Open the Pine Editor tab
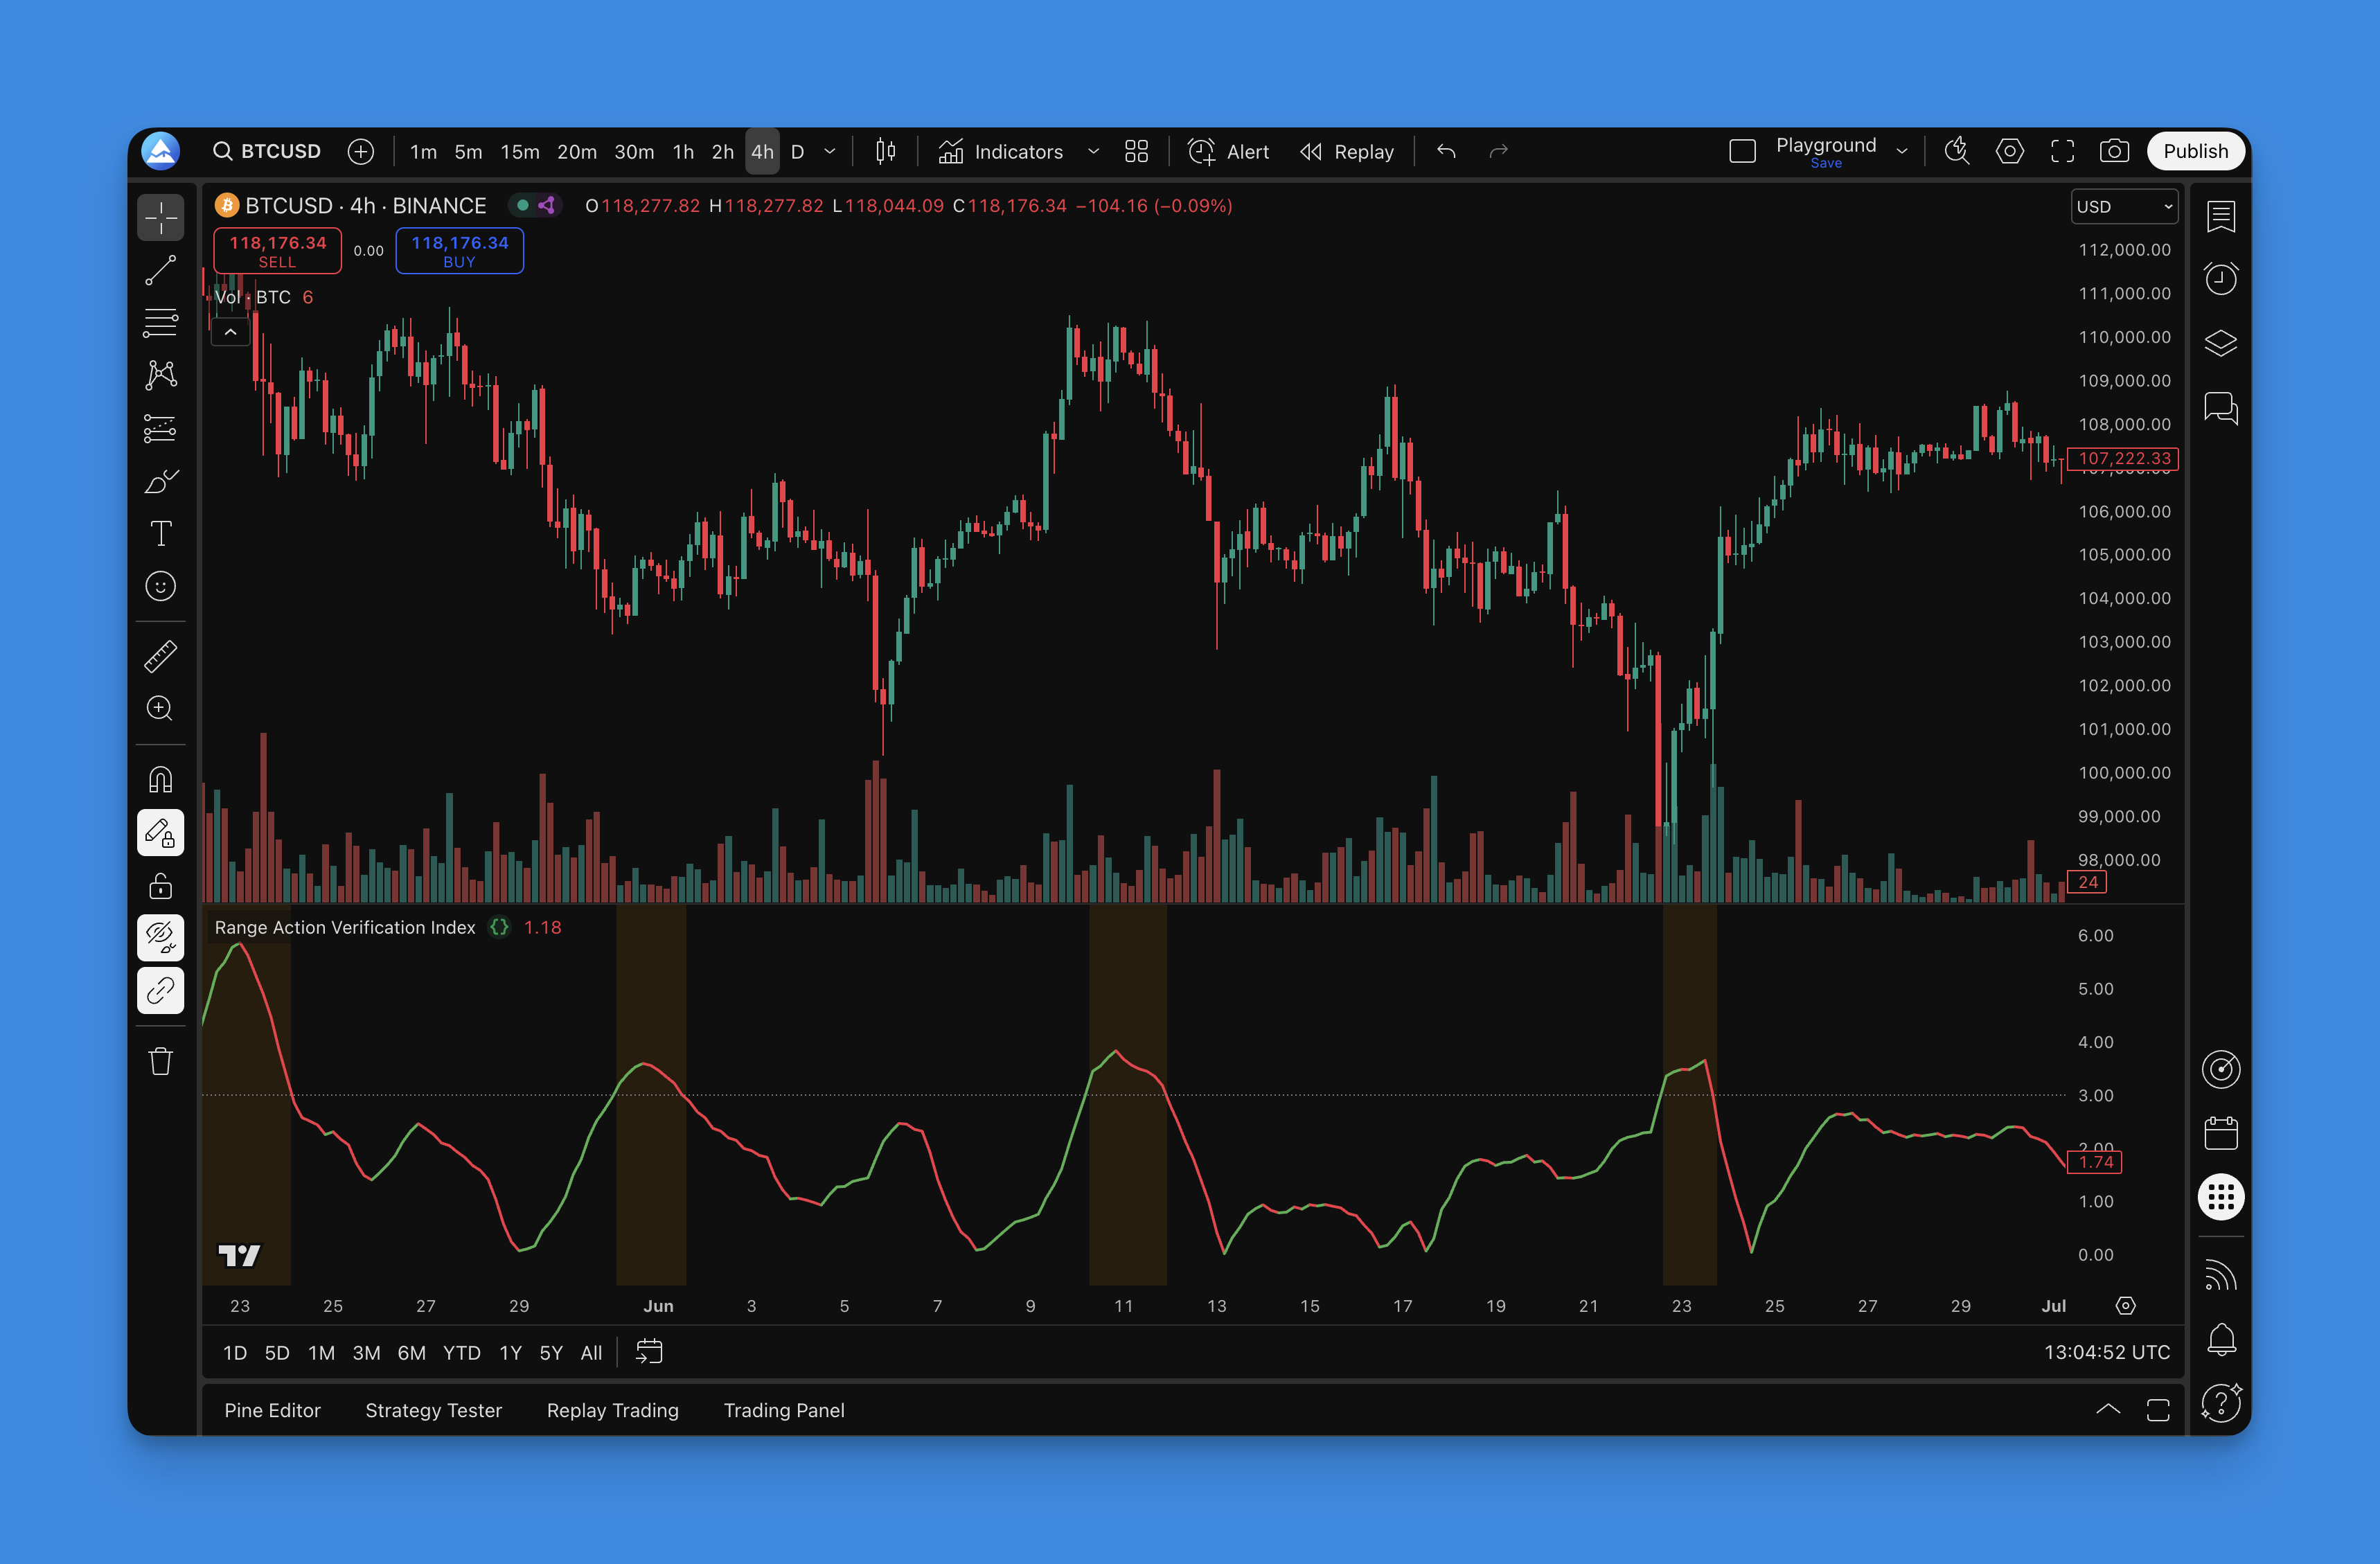Screen dimensions: 2380x1564 (x=272, y=1410)
